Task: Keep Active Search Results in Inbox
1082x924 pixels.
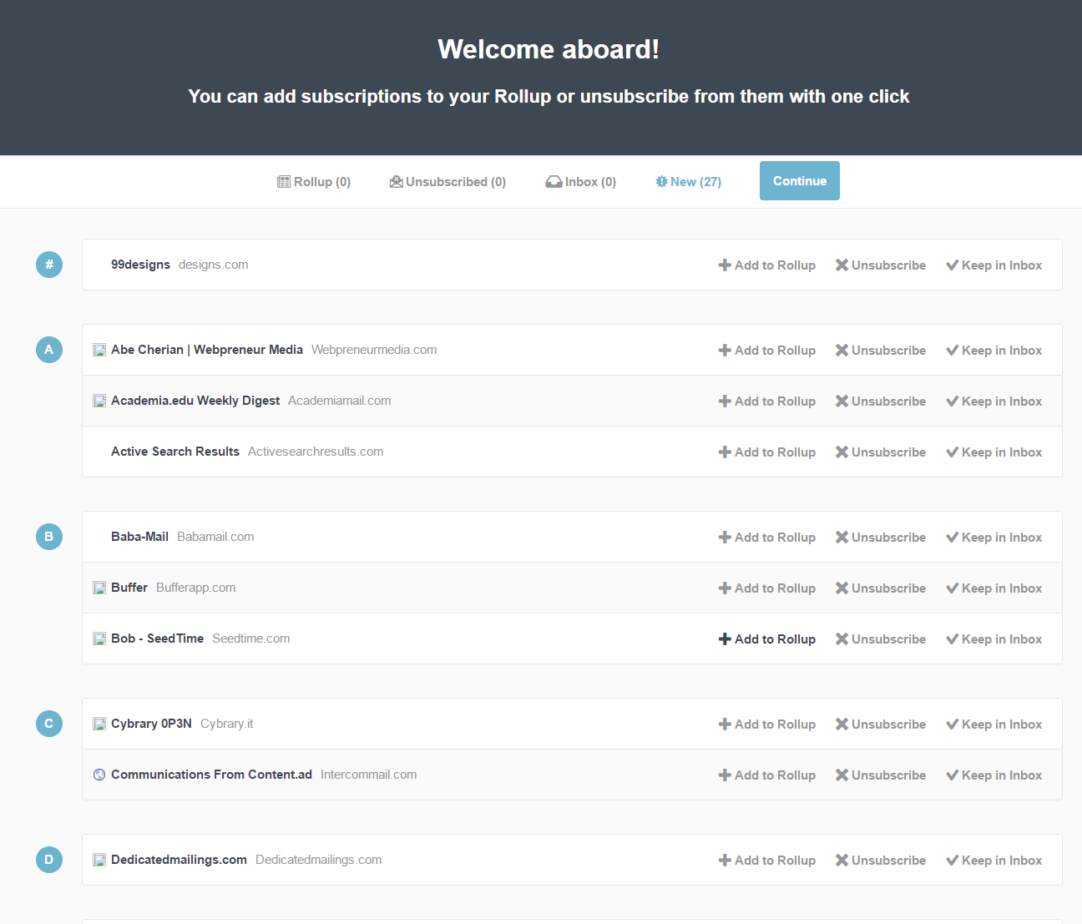Action: point(994,452)
